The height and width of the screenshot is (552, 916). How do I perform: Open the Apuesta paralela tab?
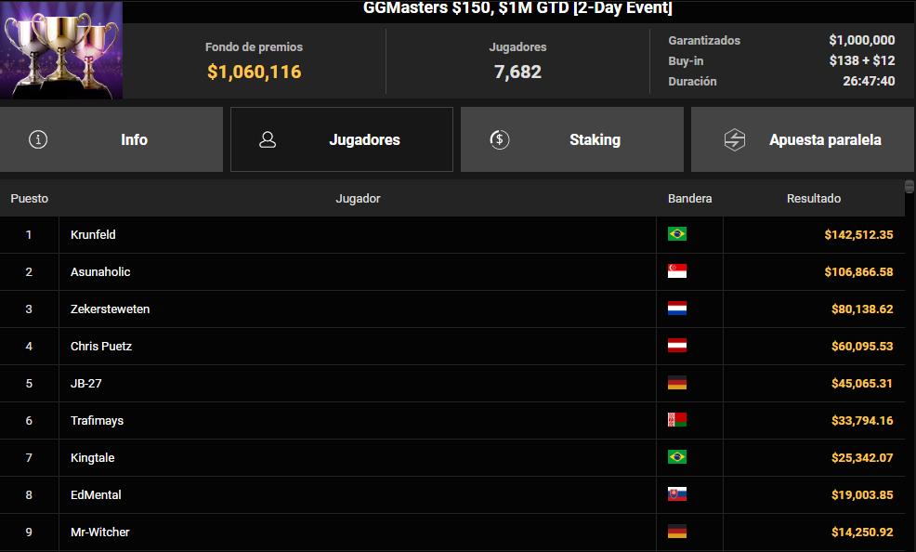[x=802, y=139]
